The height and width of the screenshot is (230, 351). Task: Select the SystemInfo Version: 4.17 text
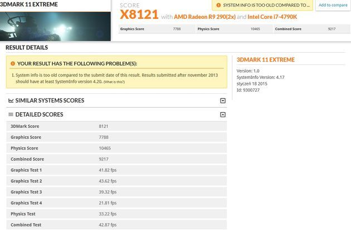[x=260, y=77]
